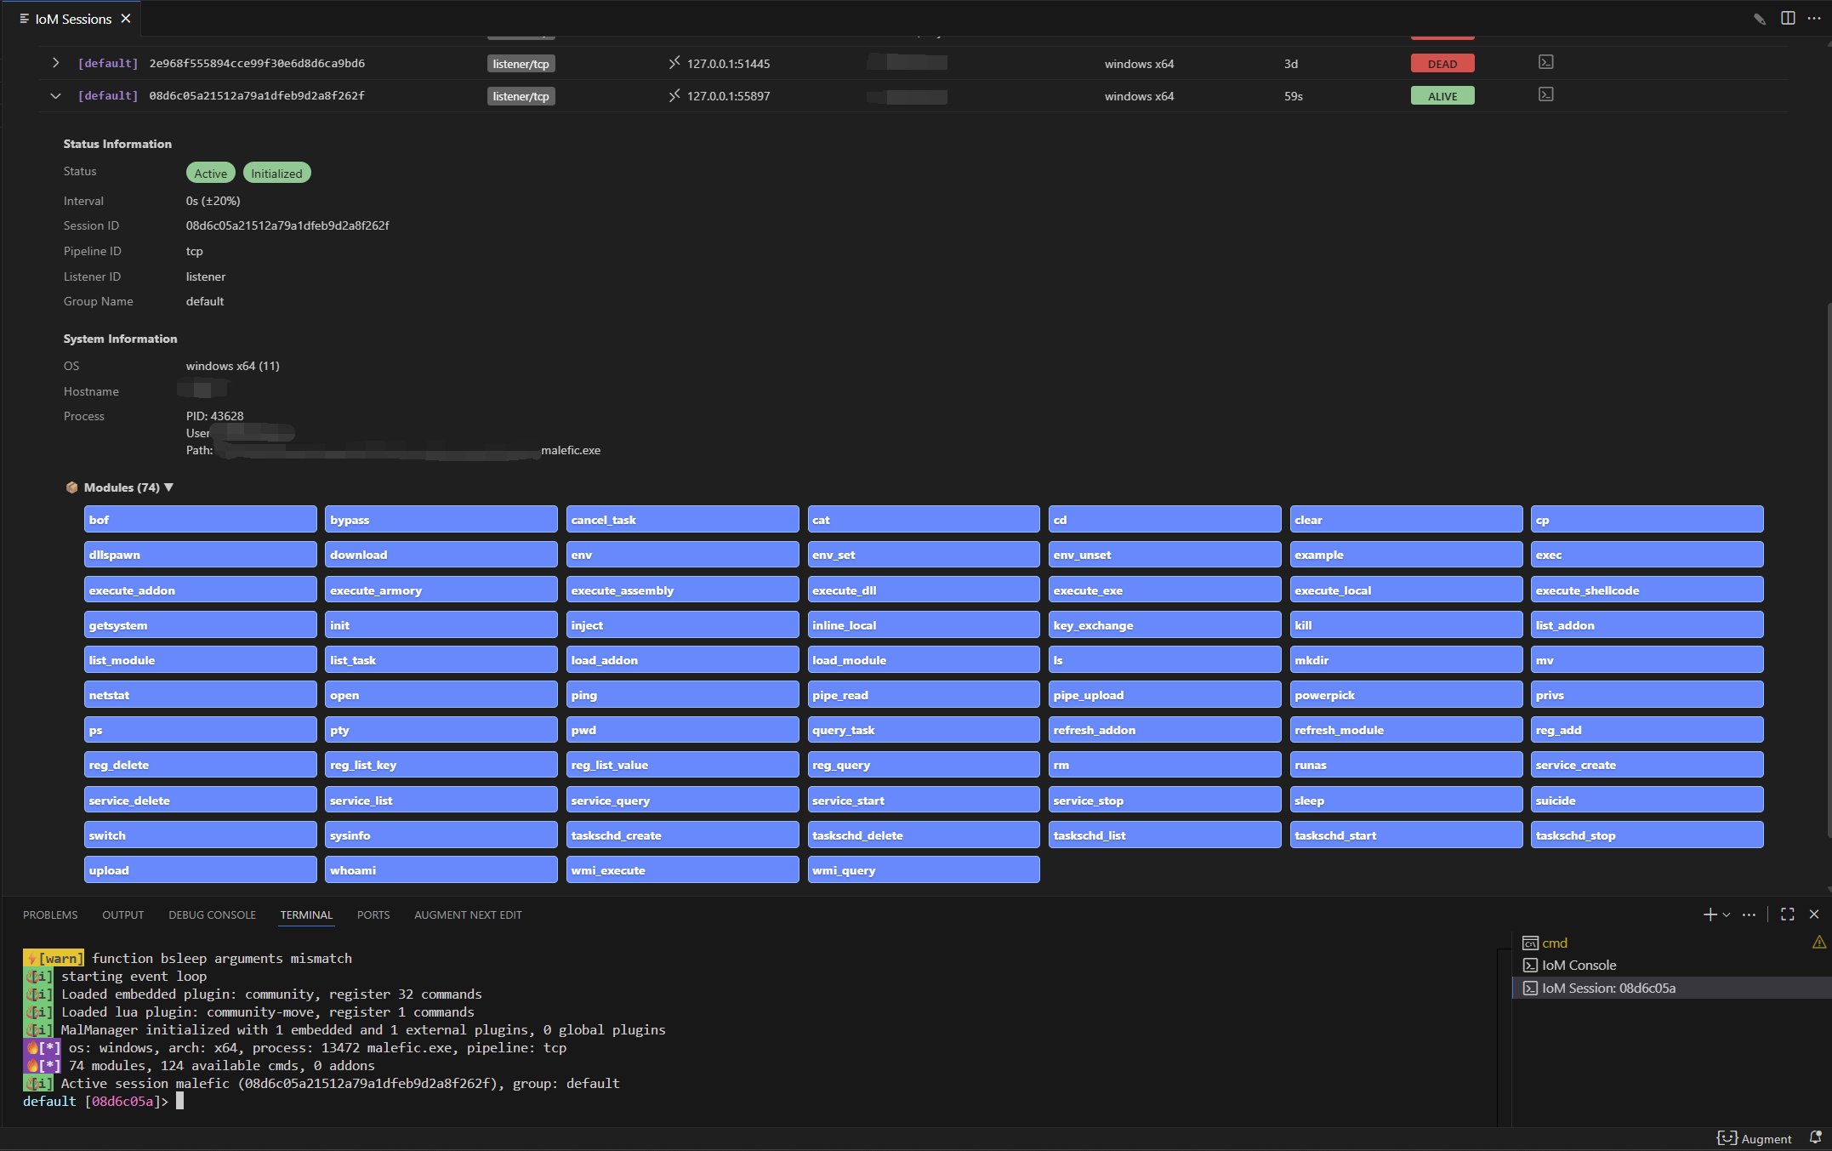
Task: Click the execute_shellcode module
Action: 1647,590
